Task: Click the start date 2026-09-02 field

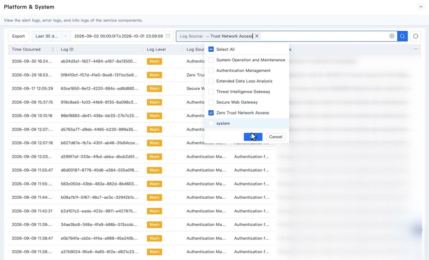Action: click(x=95, y=36)
